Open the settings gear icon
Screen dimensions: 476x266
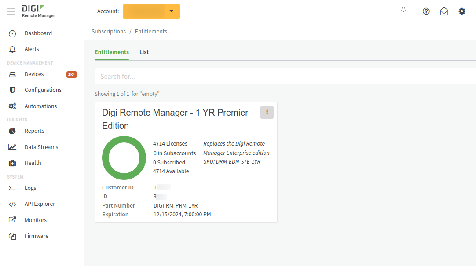[462, 11]
